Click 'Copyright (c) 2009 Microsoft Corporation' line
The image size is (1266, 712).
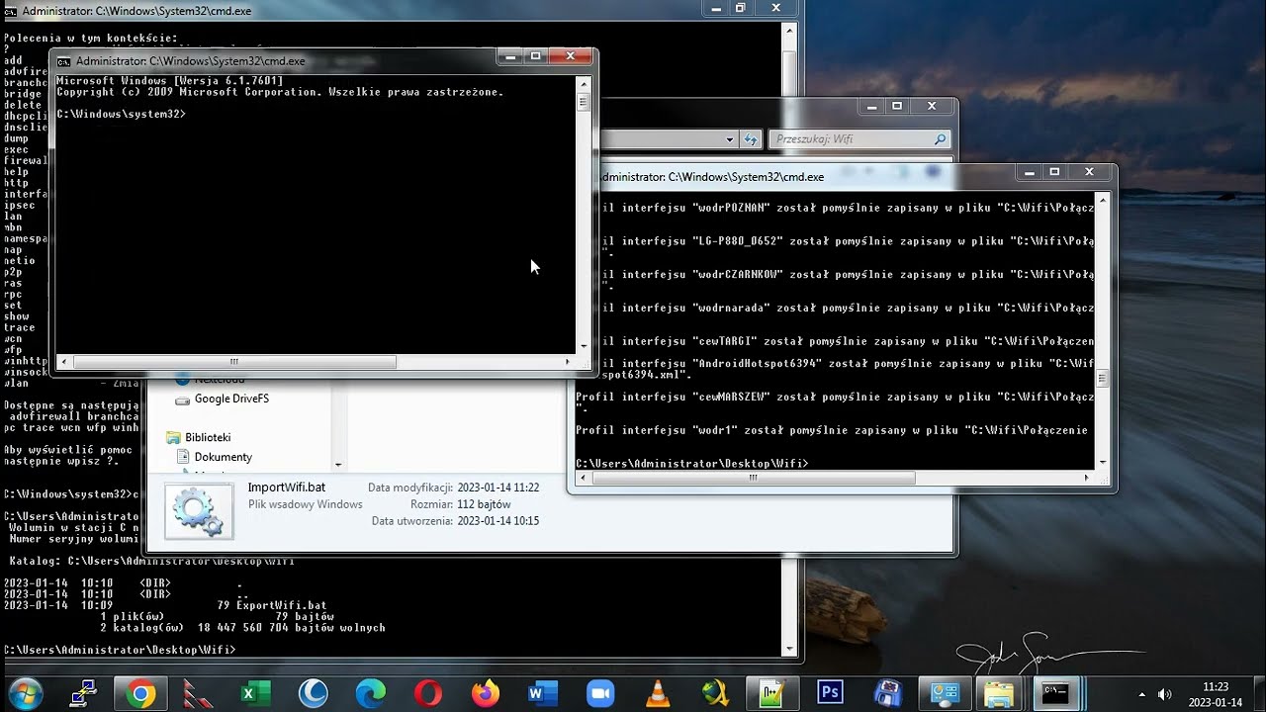click(280, 92)
